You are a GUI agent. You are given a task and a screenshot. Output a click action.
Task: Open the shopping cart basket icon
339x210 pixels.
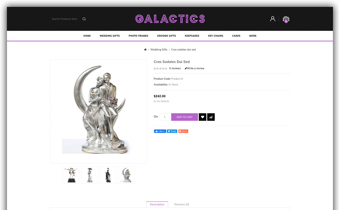click(286, 19)
